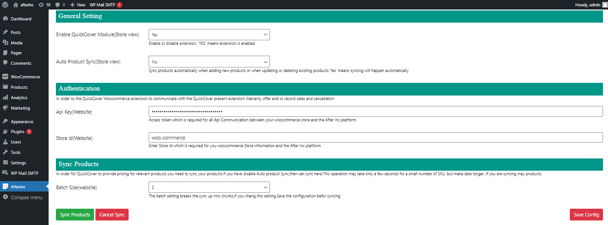Click the Posts pin icon
The width and height of the screenshot is (608, 225).
(x=5, y=33)
